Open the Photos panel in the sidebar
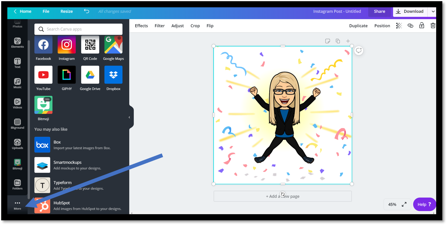This screenshot has height=225, width=447. click(x=17, y=24)
